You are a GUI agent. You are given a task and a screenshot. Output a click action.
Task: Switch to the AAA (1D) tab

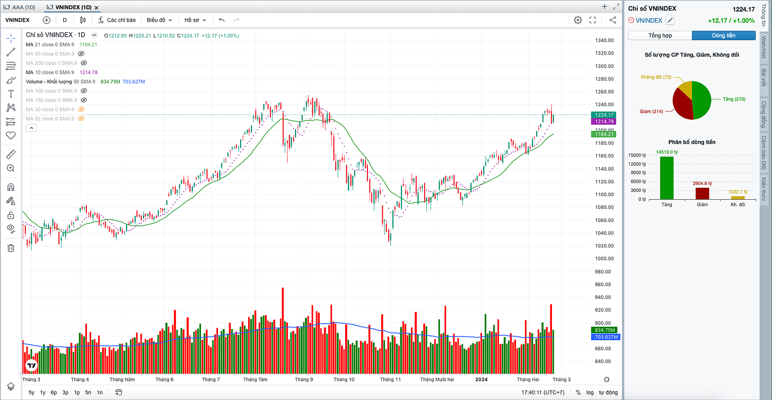point(19,7)
